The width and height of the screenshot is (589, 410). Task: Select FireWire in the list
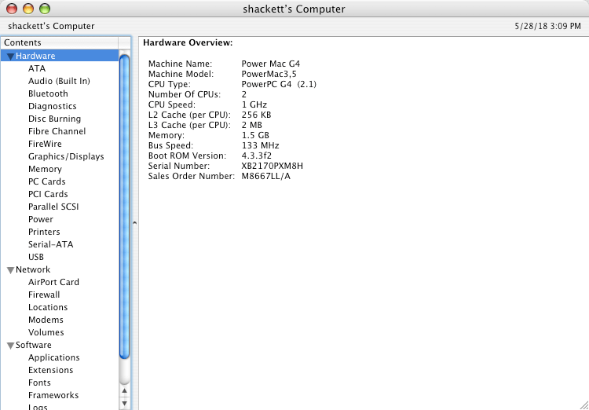click(x=45, y=144)
